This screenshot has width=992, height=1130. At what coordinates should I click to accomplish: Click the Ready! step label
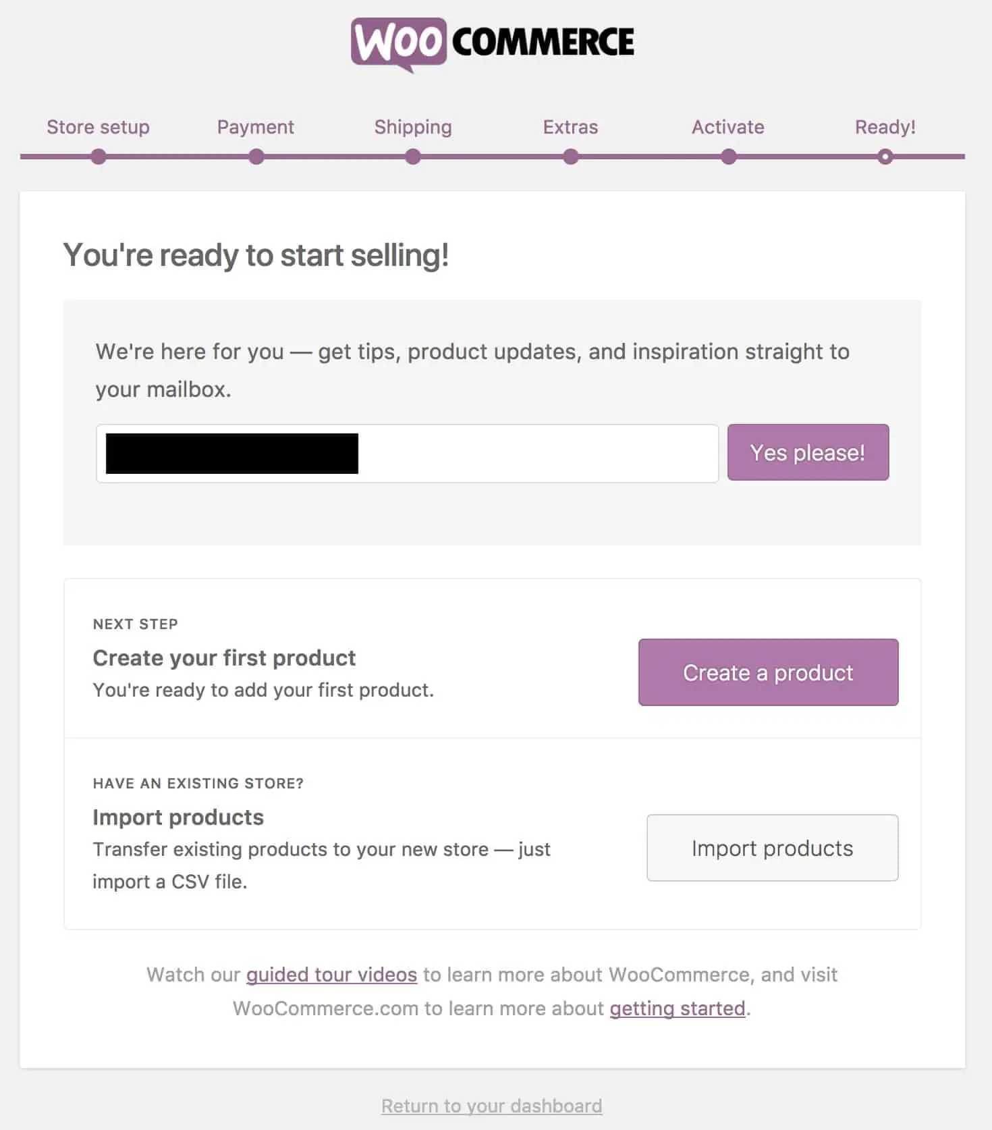click(x=885, y=127)
